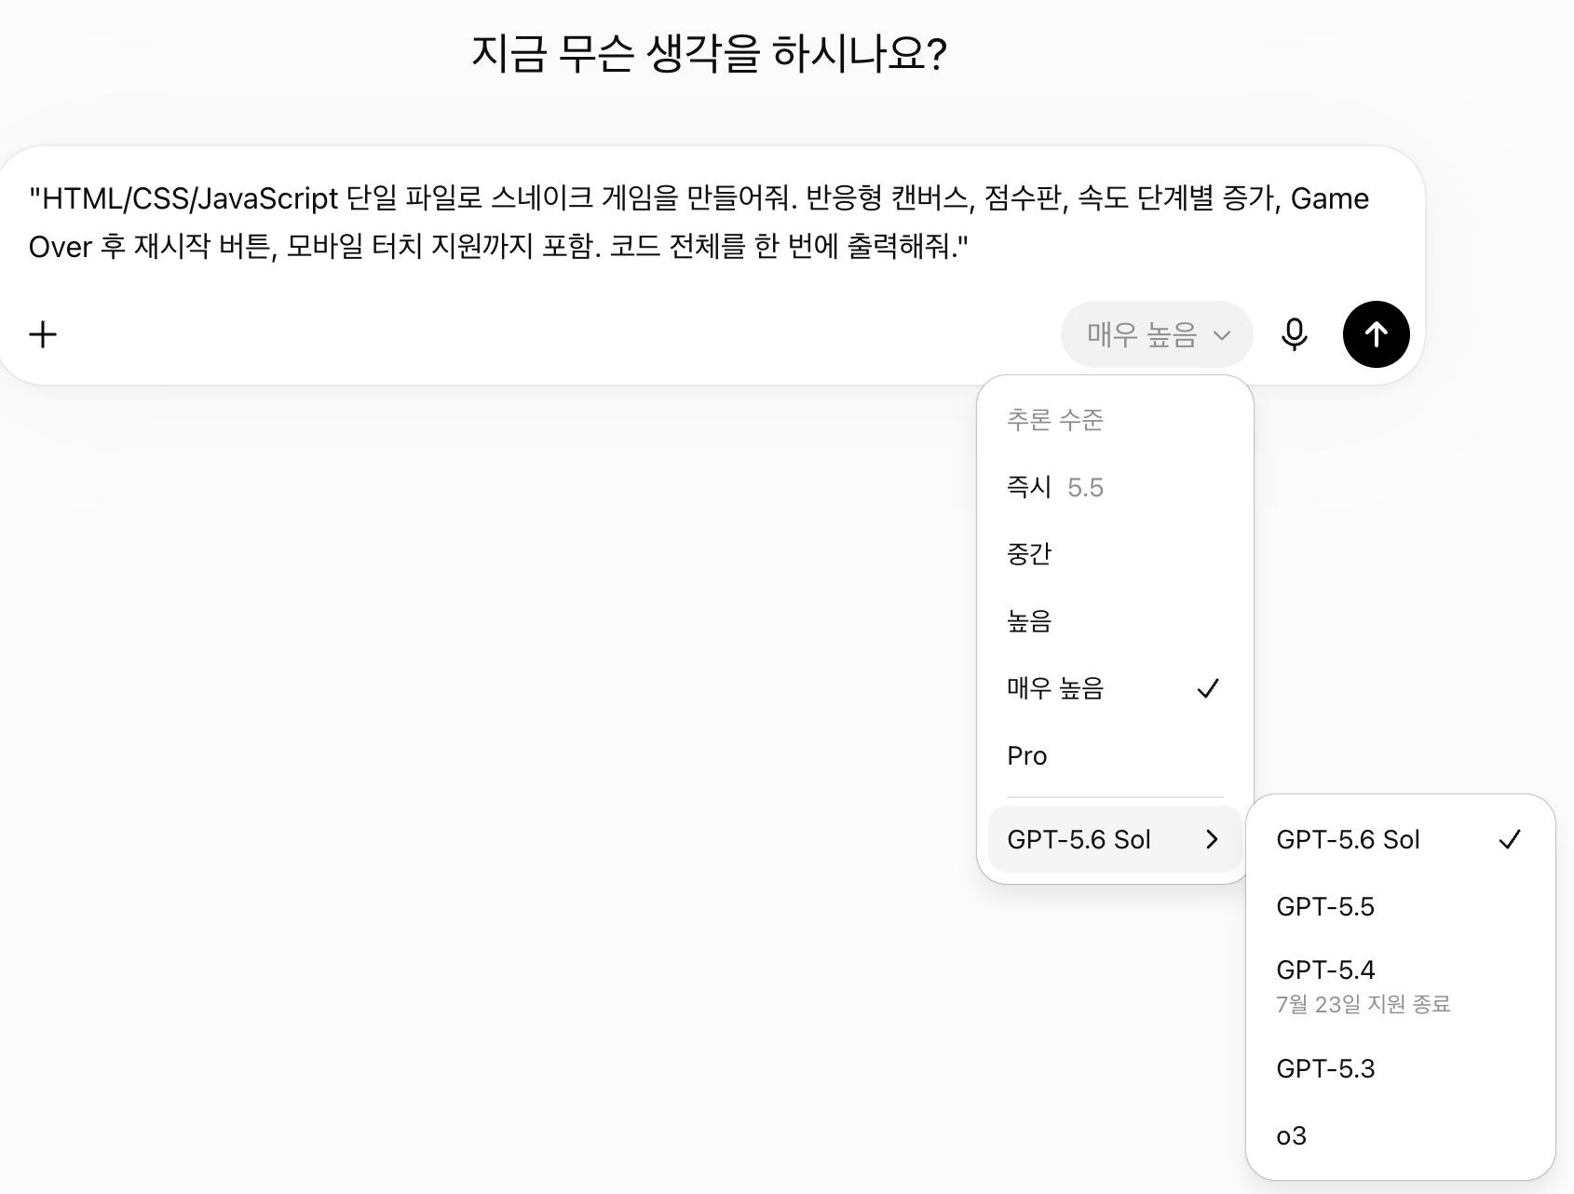Switch model to GPT-5.5
This screenshot has width=1574, height=1194.
click(1400, 906)
